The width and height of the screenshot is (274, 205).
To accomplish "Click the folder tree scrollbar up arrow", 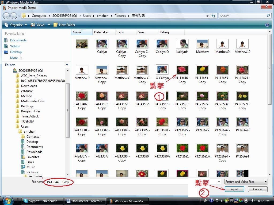I will pos(67,70).
